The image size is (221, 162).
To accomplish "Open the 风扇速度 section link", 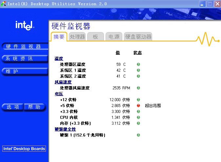I will click(63, 82).
